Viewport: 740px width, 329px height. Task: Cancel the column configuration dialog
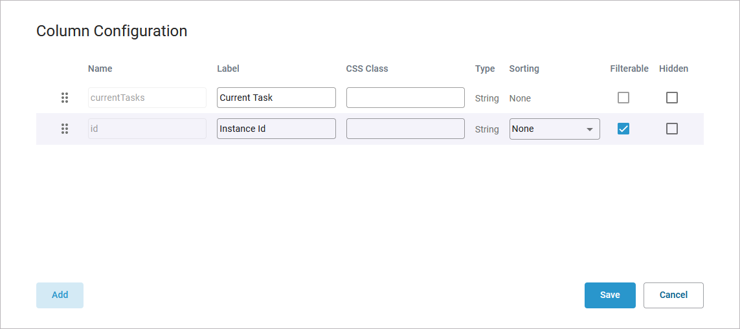pyautogui.click(x=673, y=295)
